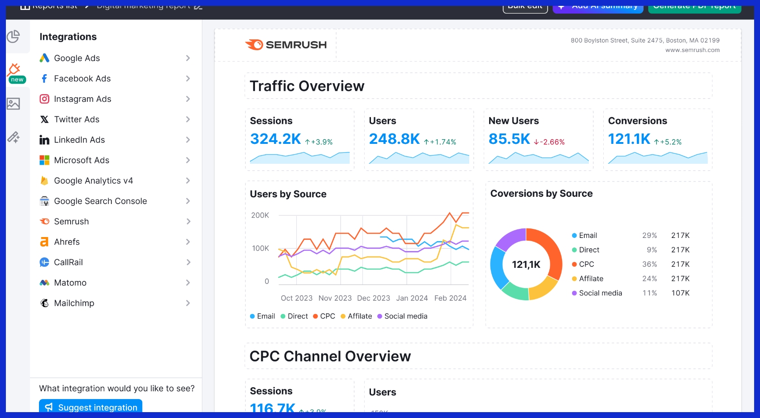The image size is (760, 418).
Task: Click the pencil edit icon beside report title
Action: (x=198, y=6)
